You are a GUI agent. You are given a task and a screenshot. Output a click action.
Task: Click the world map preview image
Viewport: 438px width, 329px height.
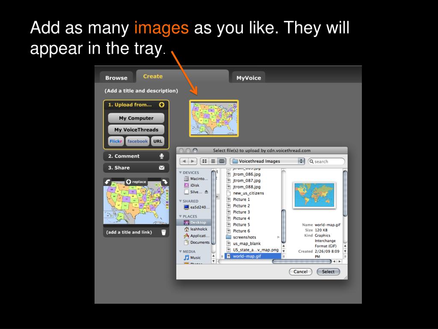tap(314, 195)
